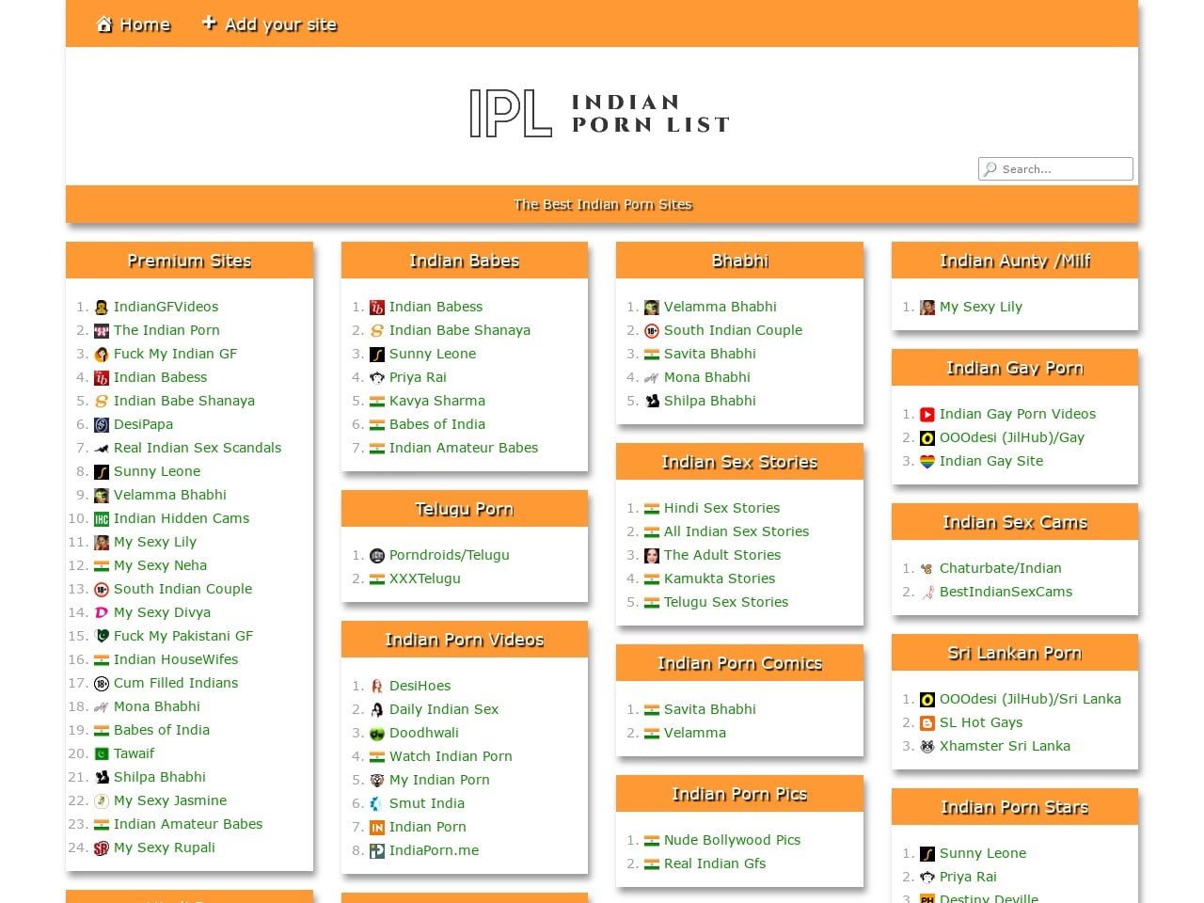Click the red My Sexy Rupali favicon

(102, 848)
